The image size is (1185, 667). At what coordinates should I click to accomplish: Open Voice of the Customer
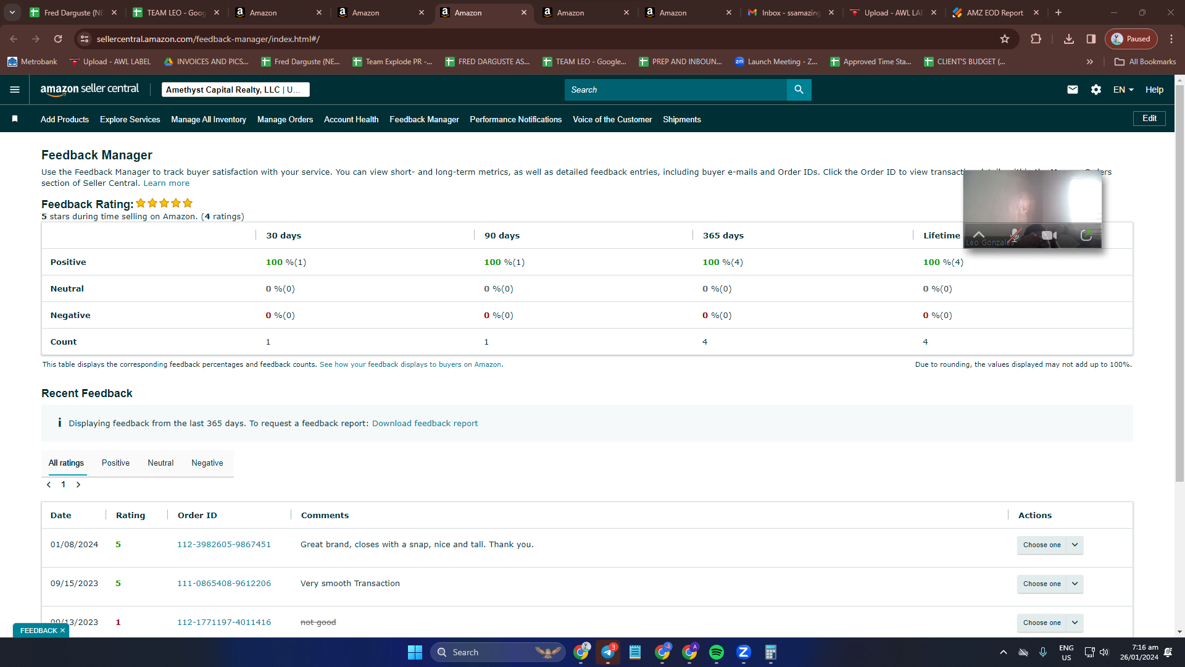point(612,119)
